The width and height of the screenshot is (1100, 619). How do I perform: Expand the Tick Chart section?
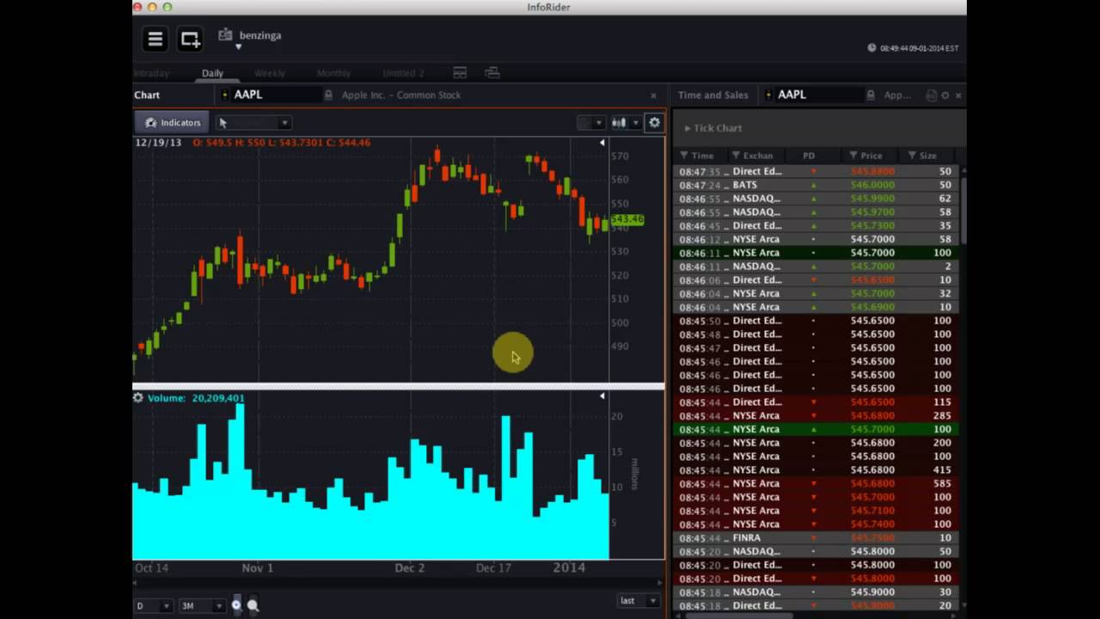712,128
